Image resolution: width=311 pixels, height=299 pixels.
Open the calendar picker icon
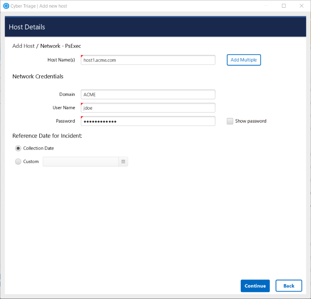pyautogui.click(x=123, y=162)
